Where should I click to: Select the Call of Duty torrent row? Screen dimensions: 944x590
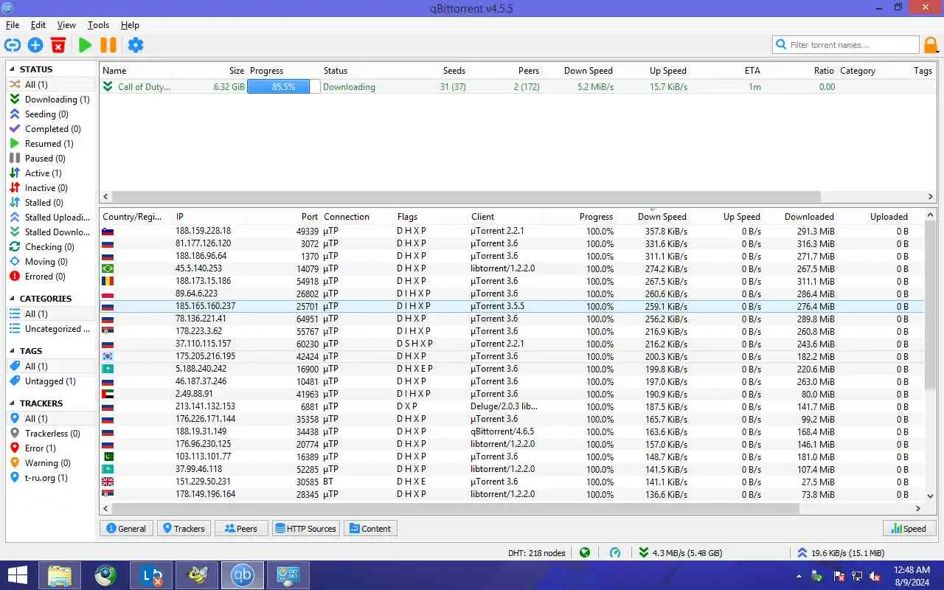tap(518, 87)
